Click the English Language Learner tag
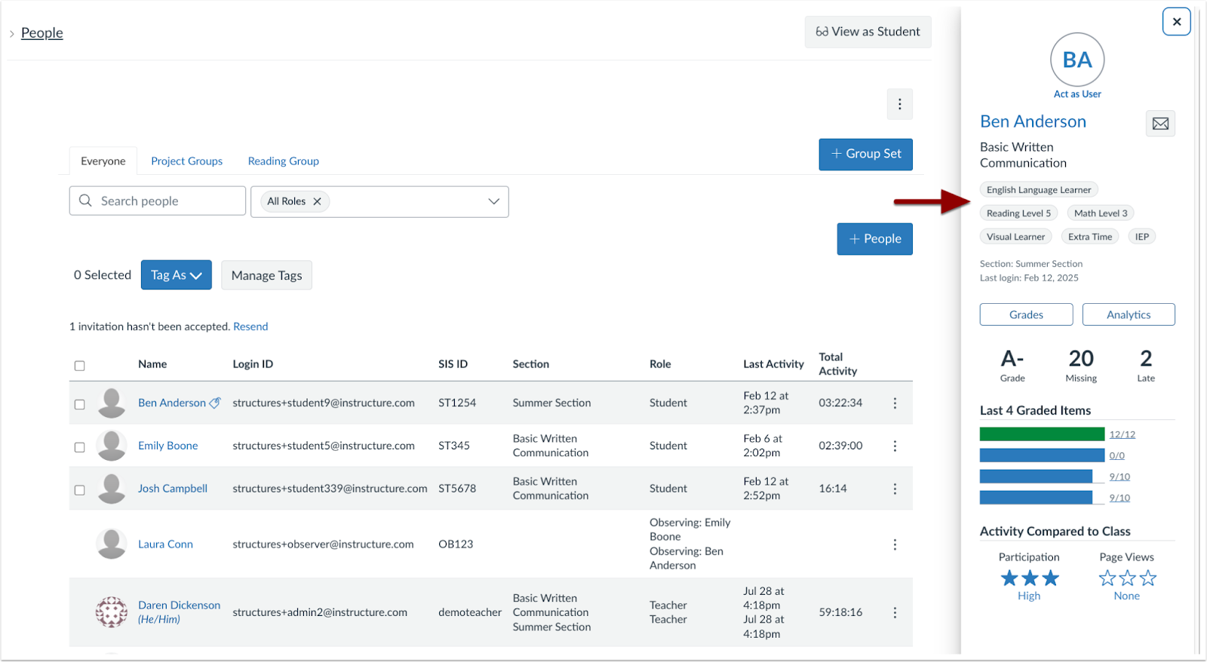Viewport: 1207px width, 662px height. 1039,190
